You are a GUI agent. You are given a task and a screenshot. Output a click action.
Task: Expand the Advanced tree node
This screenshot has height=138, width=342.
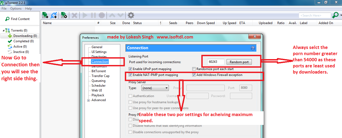[89, 100]
